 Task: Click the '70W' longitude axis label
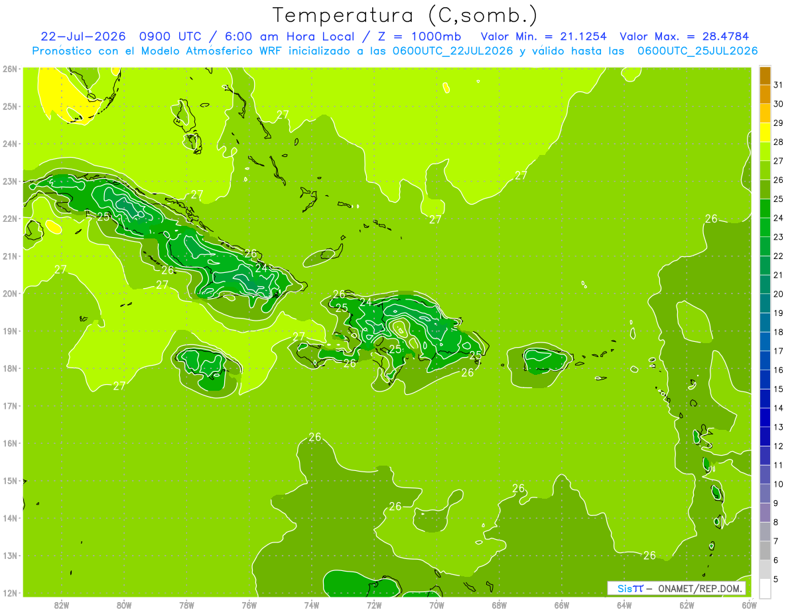coord(436,605)
